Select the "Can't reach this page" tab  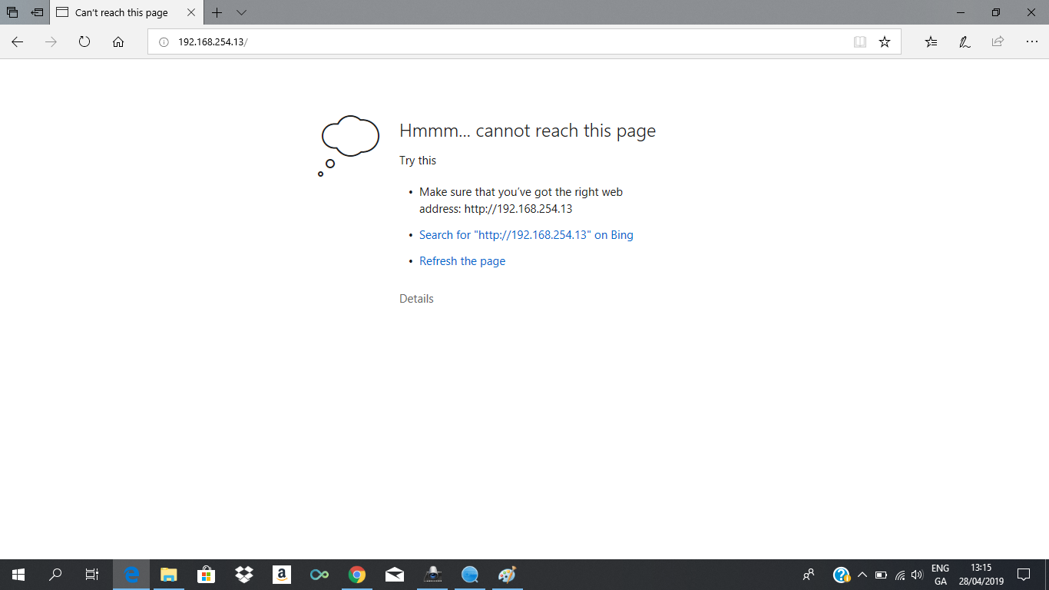tap(121, 12)
